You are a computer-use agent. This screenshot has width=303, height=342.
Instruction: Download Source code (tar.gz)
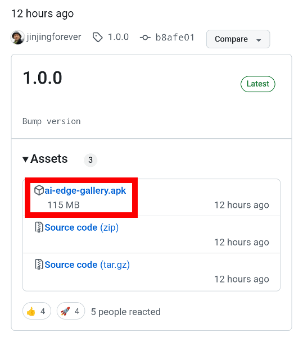[x=87, y=265]
